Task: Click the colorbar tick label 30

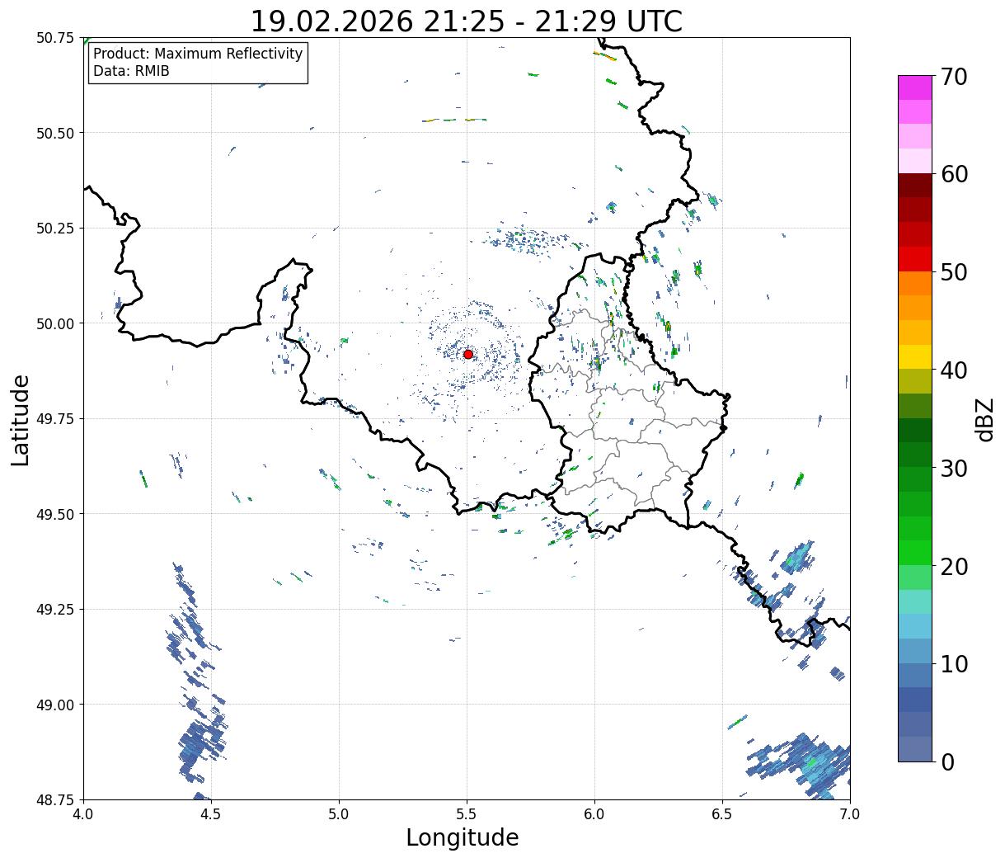Action: click(x=955, y=468)
